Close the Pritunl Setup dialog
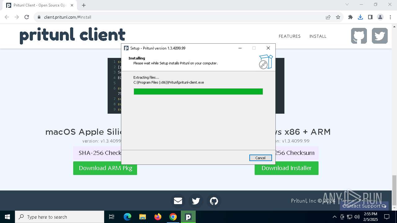The width and height of the screenshot is (397, 223). tap(268, 48)
